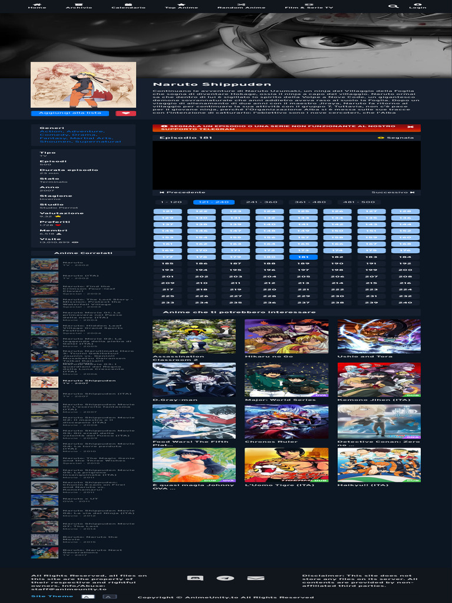
Task: Select the highlighted episode 181
Action: tap(303, 257)
